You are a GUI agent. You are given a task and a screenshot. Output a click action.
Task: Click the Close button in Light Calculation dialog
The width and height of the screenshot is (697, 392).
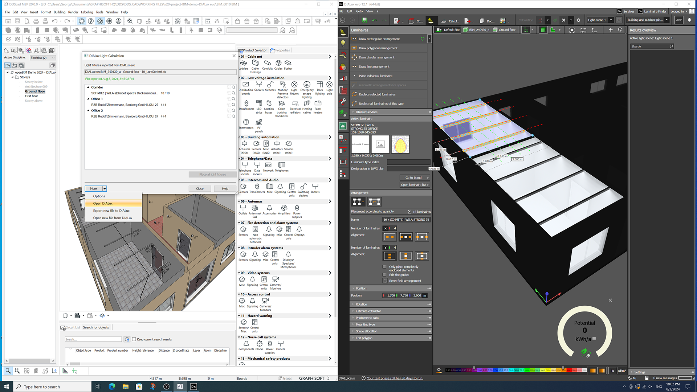coord(200,189)
